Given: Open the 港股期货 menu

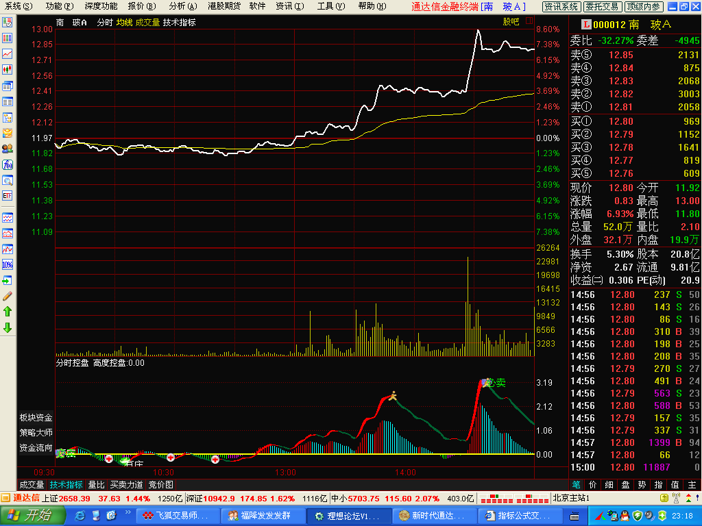Looking at the screenshot, I should pos(224,6).
